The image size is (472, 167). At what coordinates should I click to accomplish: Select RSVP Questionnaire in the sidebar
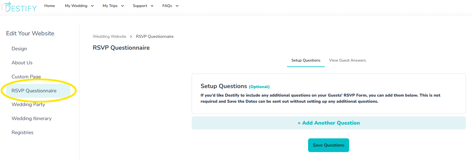(34, 91)
